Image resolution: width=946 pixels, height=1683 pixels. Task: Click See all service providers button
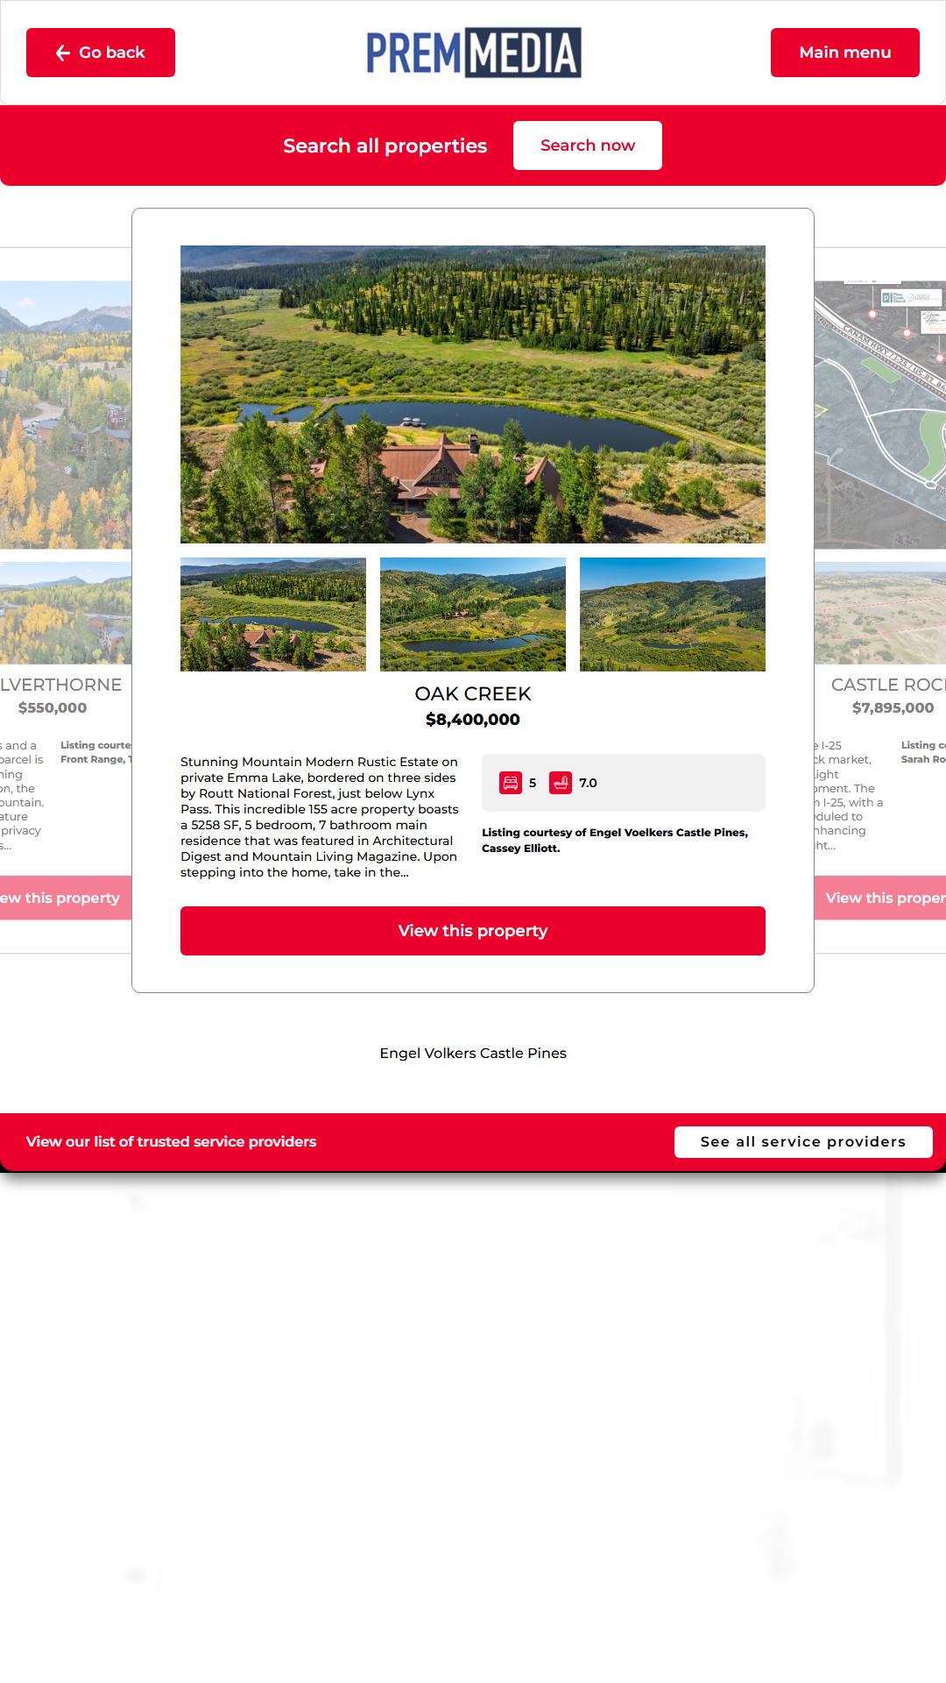coord(803,1142)
